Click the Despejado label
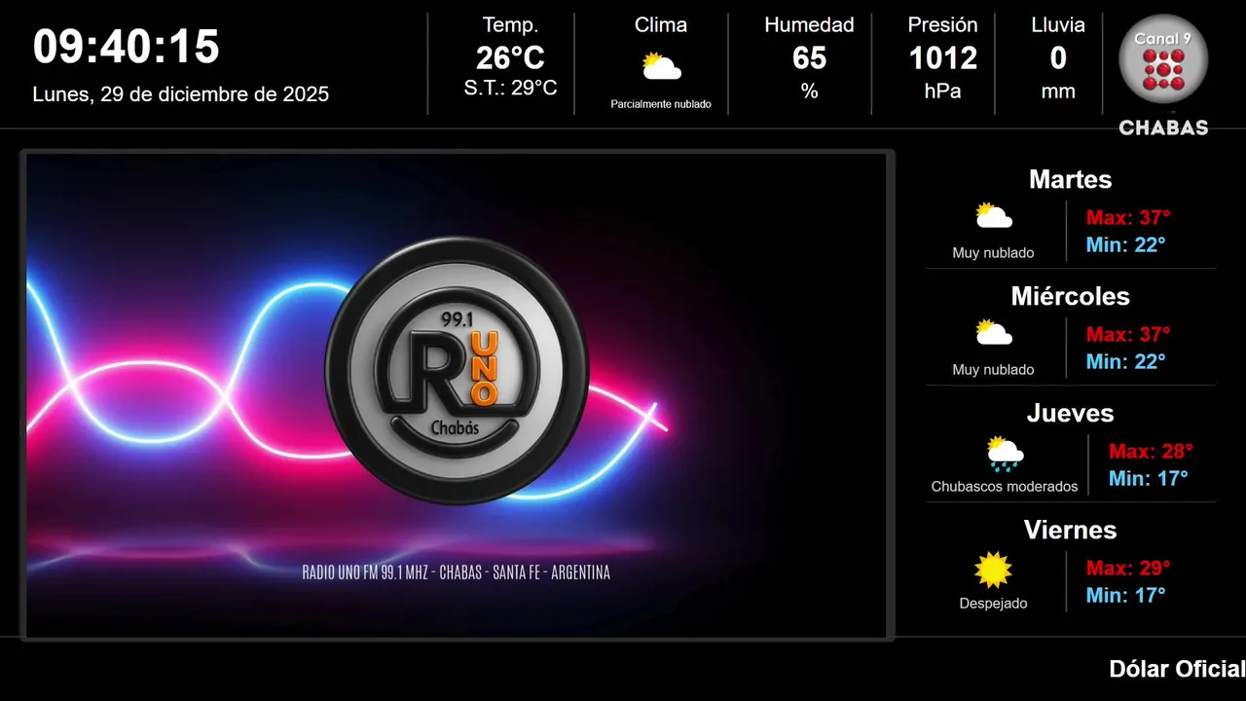Viewport: 1246px width, 701px height. [x=993, y=604]
